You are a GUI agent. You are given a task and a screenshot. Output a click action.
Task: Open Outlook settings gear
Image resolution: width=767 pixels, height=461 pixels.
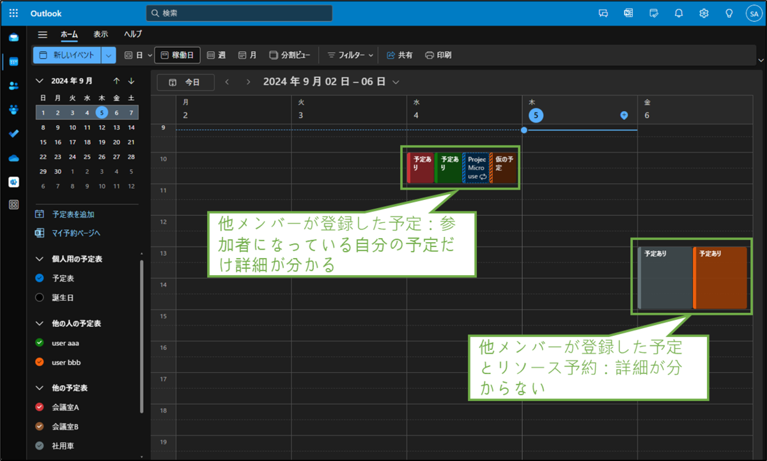[704, 13]
